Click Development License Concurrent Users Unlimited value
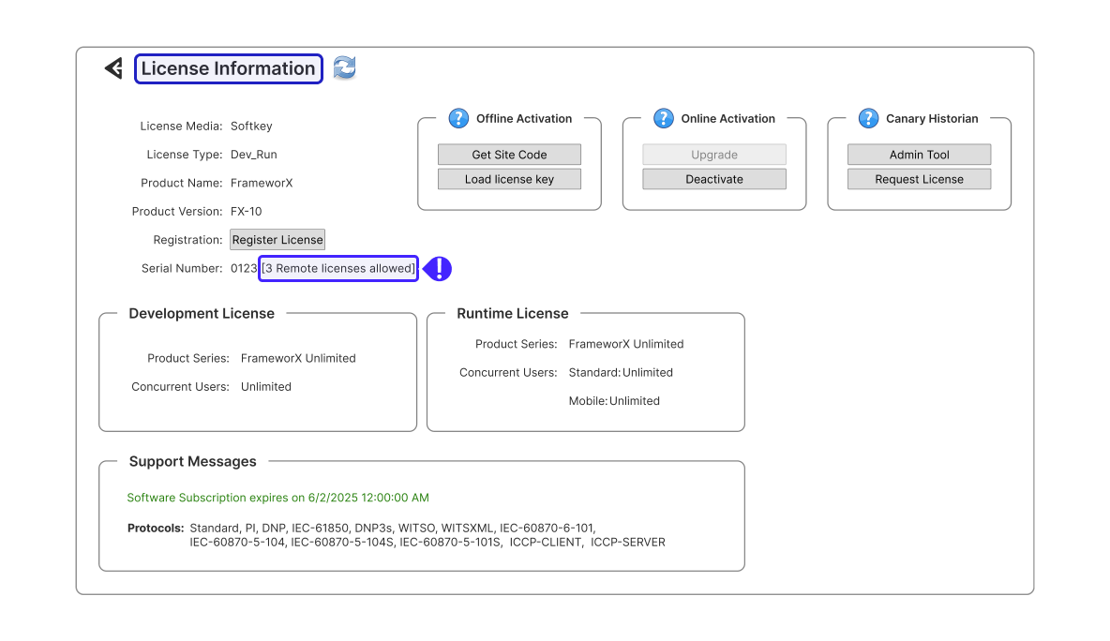The image size is (1110, 641). coord(266,386)
